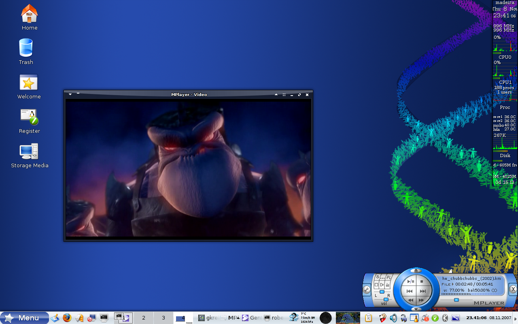Viewport: 518px width, 324px height.
Task: Open the Klipper clipboard tray icon
Action: pyautogui.click(x=368, y=318)
